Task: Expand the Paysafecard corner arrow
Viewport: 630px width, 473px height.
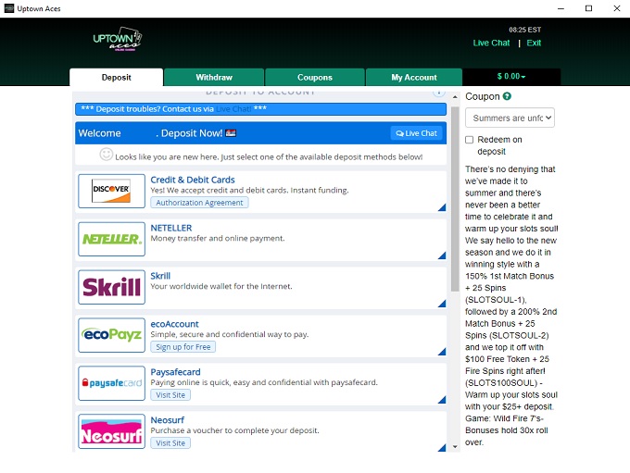Action: coord(442,400)
